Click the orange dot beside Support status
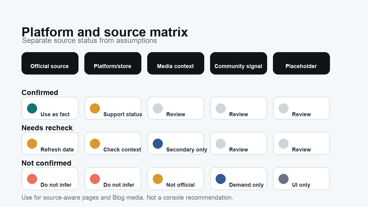Viewport: 368px width, 207px height. (x=95, y=108)
